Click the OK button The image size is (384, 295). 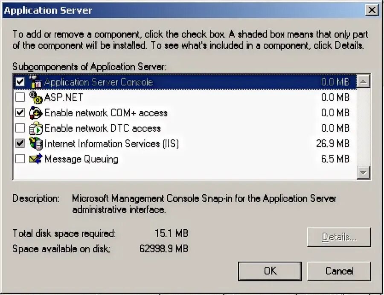(270, 271)
